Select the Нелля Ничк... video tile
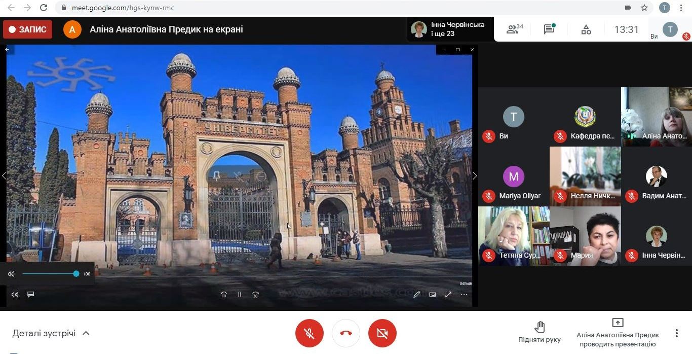The image size is (692, 354). point(585,176)
